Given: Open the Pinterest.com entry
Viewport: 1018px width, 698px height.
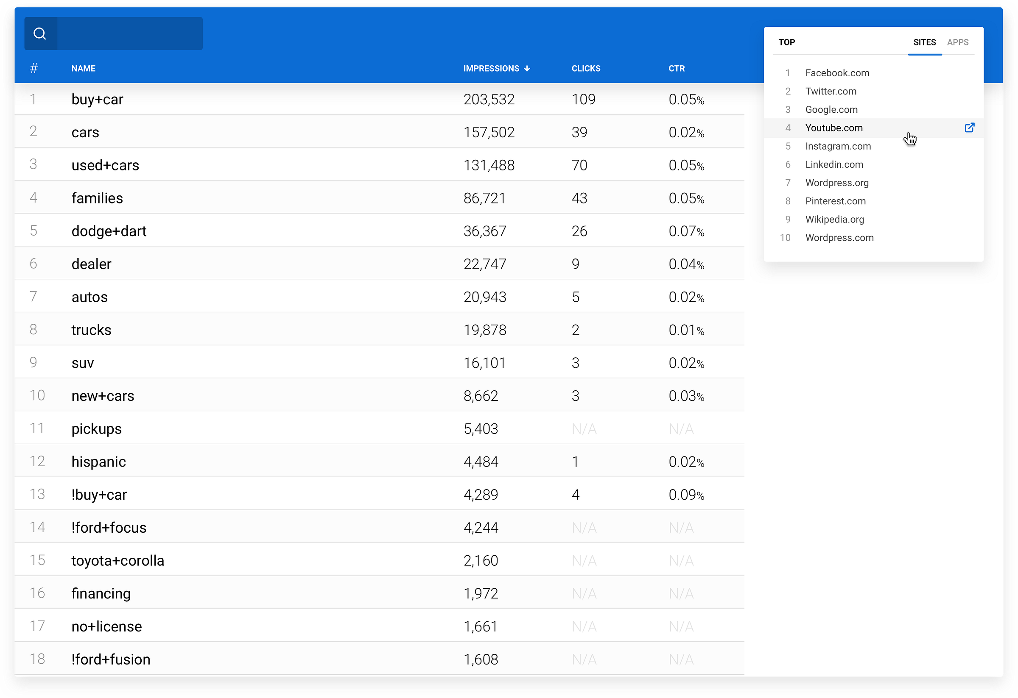Looking at the screenshot, I should (x=835, y=201).
